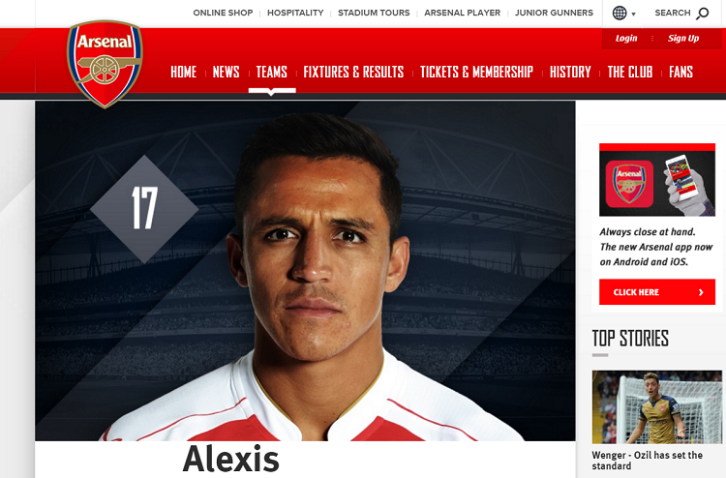Viewport: 726px width, 478px height.
Task: Select the News navigation item
Action: click(226, 72)
